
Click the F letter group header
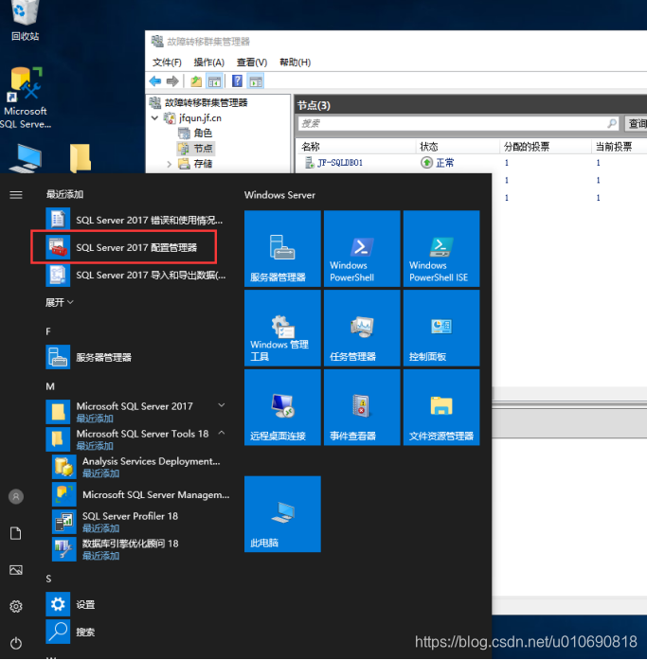coord(48,331)
